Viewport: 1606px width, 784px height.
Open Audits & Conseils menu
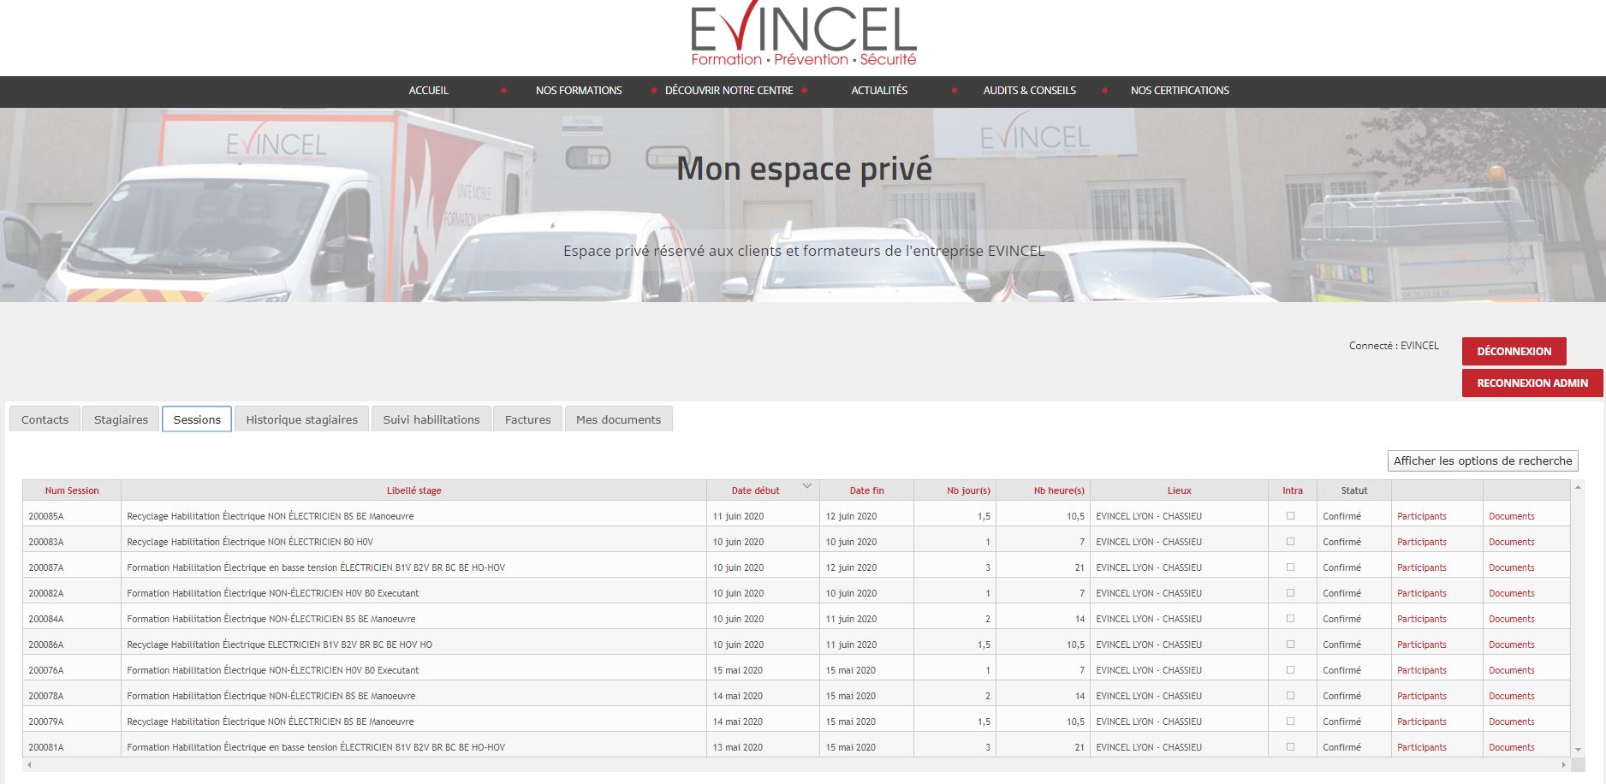[1029, 91]
